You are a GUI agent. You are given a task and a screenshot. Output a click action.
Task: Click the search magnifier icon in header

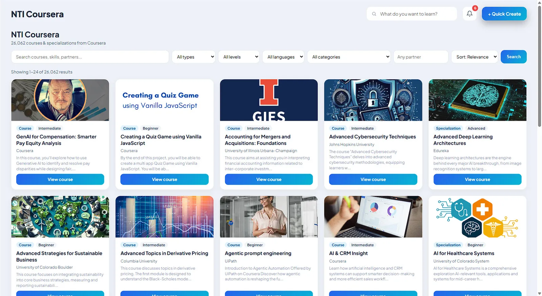coord(374,14)
